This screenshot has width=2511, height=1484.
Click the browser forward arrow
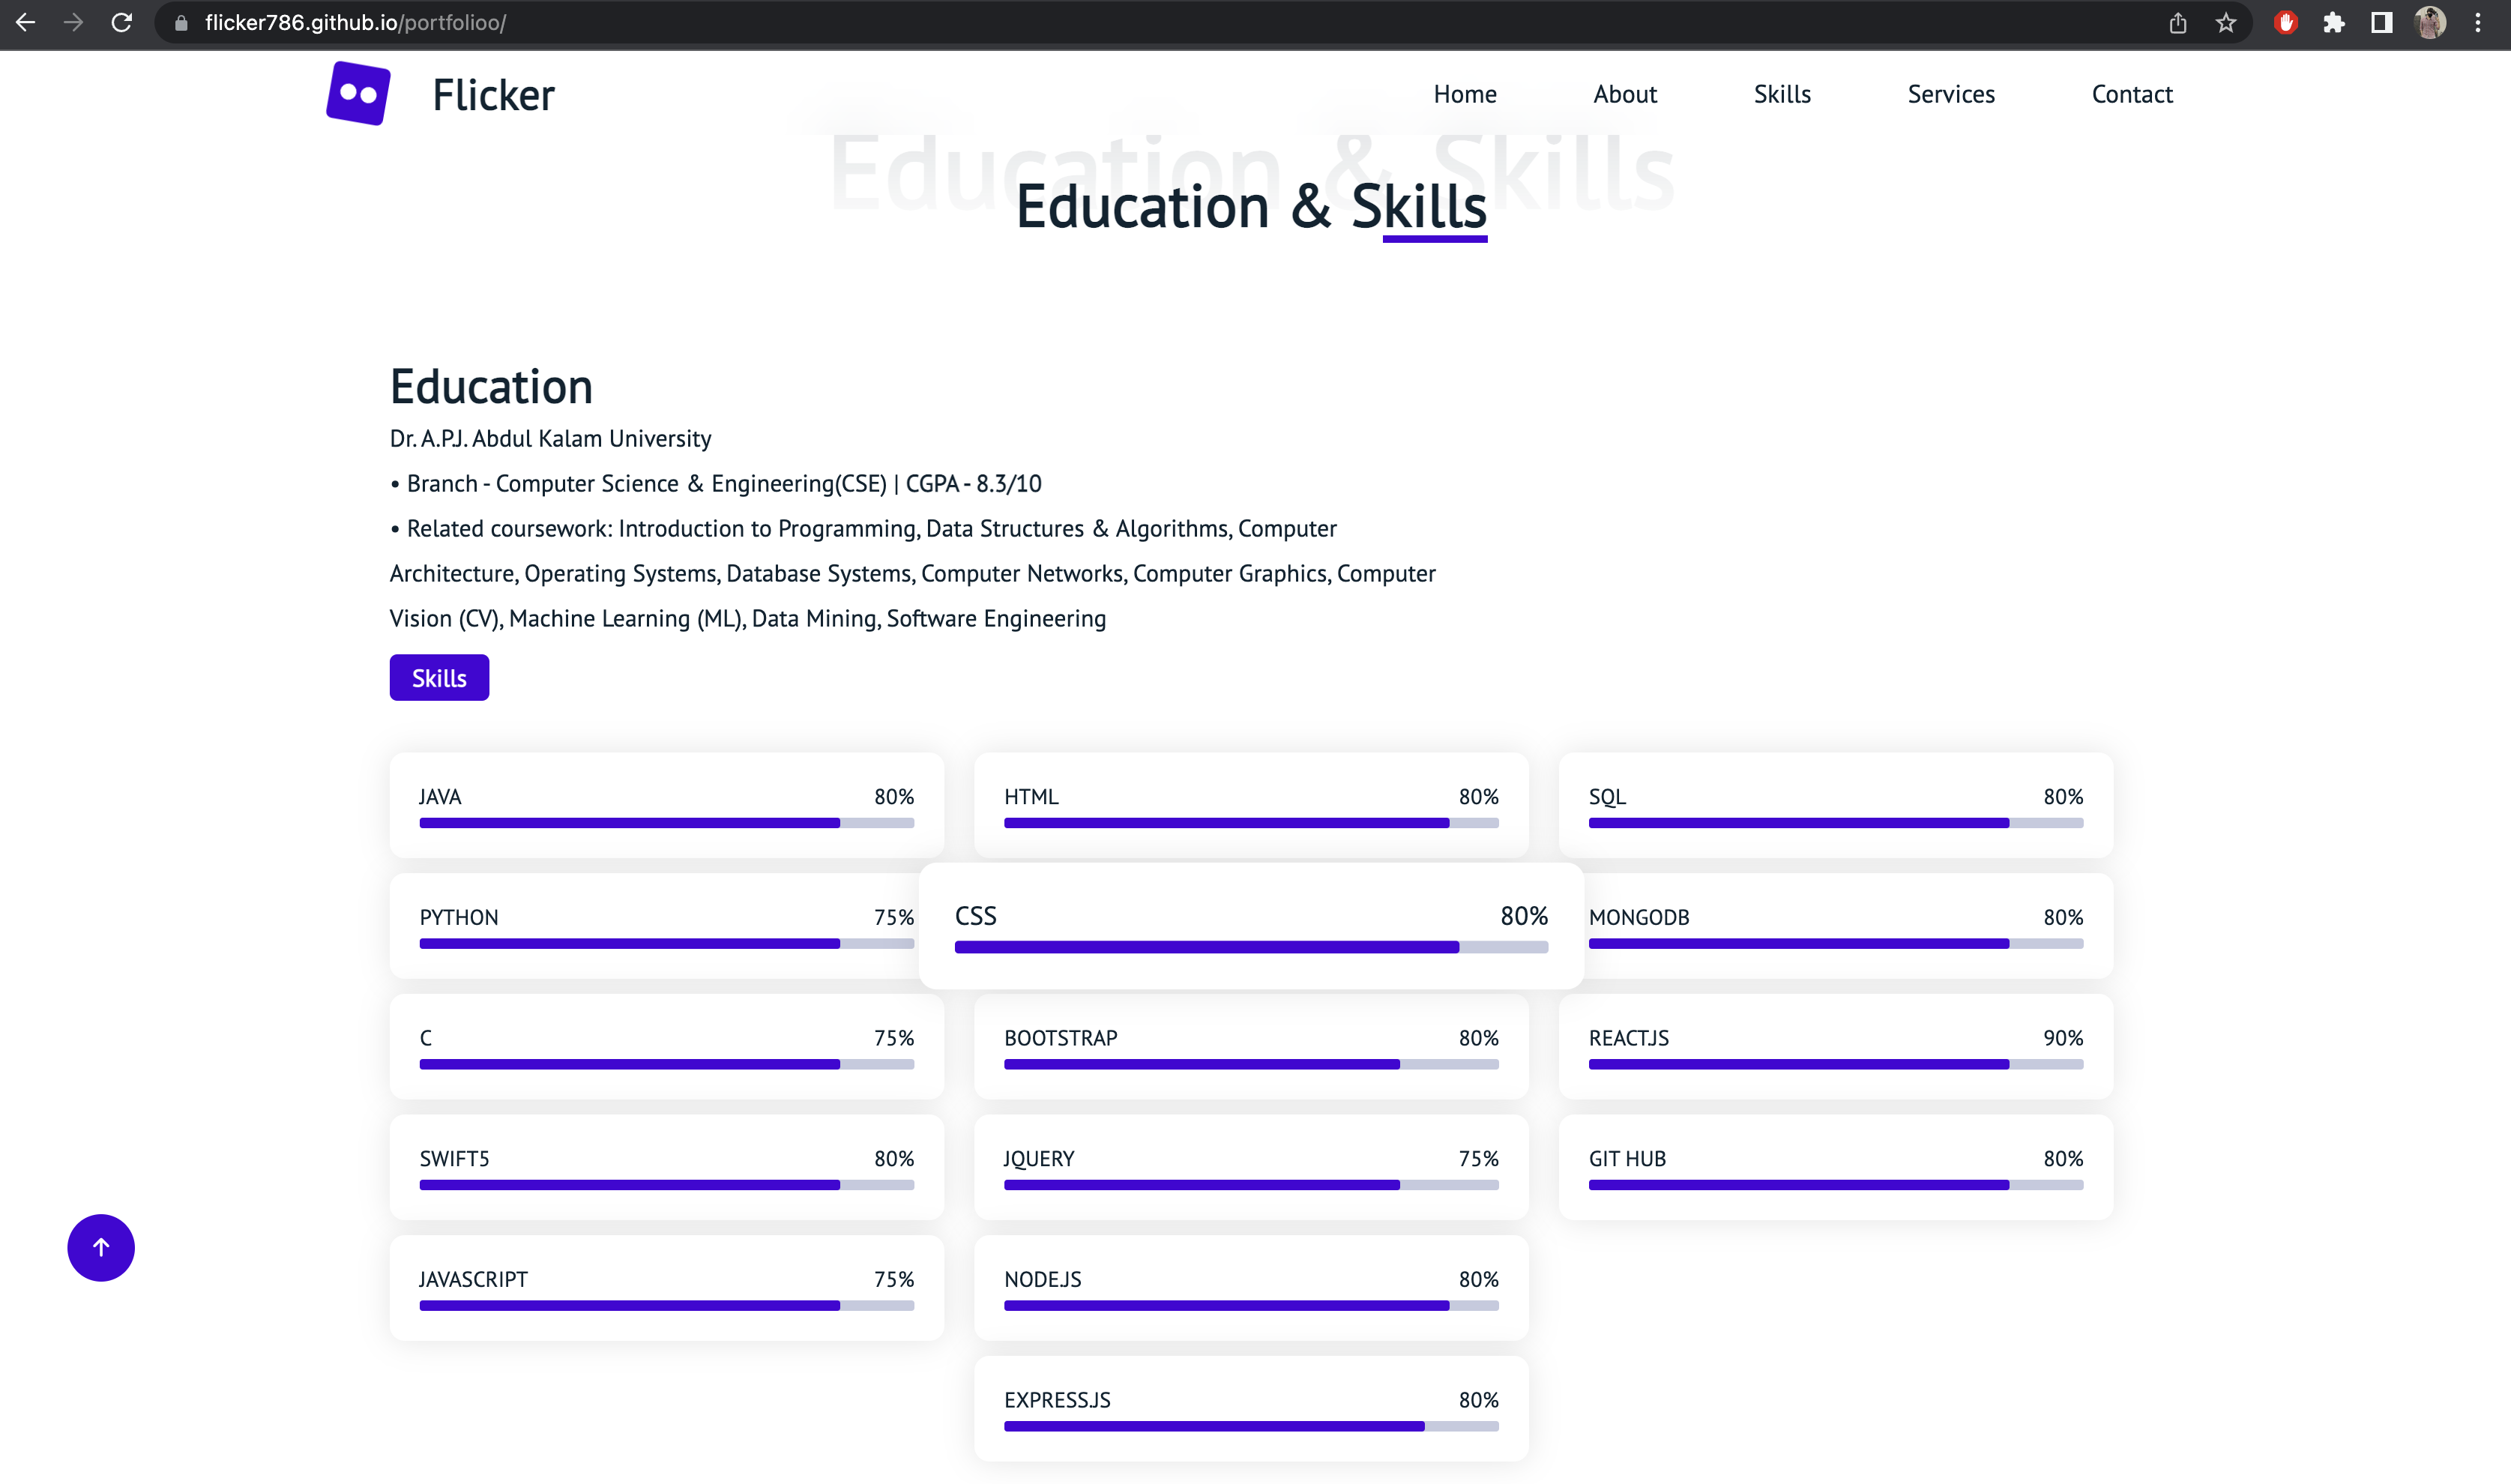pos(73,22)
